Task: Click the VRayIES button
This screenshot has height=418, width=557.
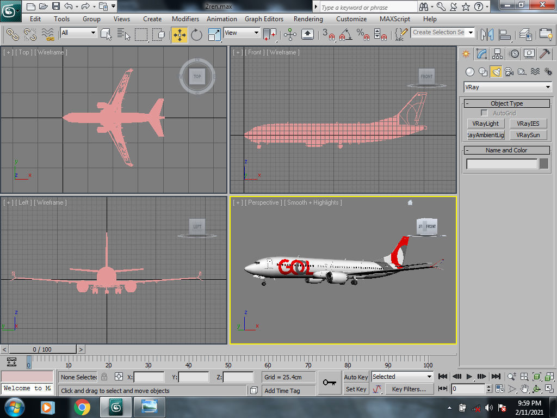Action: click(x=528, y=124)
